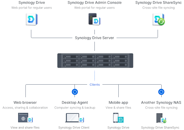Click the View and share files caption
184x130 pixels.
pyautogui.click(x=25, y=128)
